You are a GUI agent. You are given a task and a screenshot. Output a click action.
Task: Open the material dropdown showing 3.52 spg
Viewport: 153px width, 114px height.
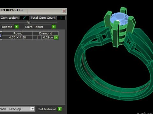coord(33,109)
